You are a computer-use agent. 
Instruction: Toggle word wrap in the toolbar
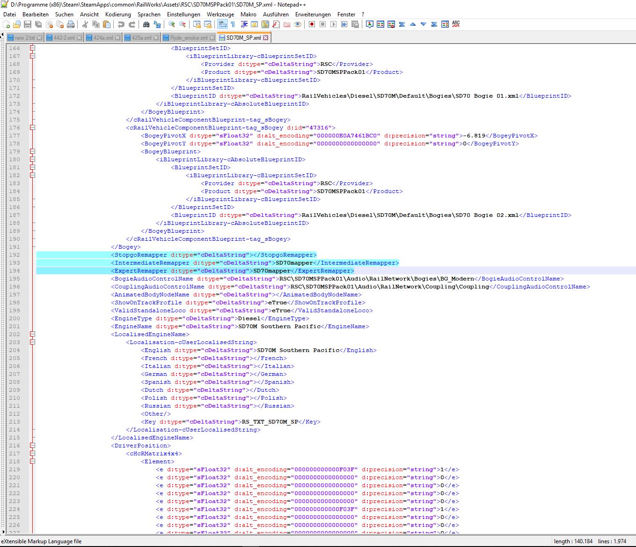click(222, 24)
